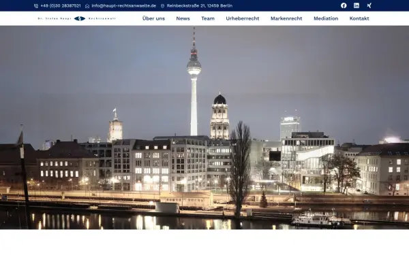Click the envelope icon beside the email
The width and height of the screenshot is (409, 255).
click(x=87, y=5)
